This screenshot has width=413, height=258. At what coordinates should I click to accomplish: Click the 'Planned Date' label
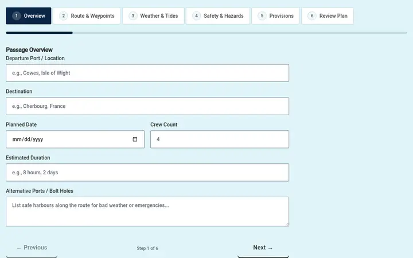pyautogui.click(x=21, y=124)
